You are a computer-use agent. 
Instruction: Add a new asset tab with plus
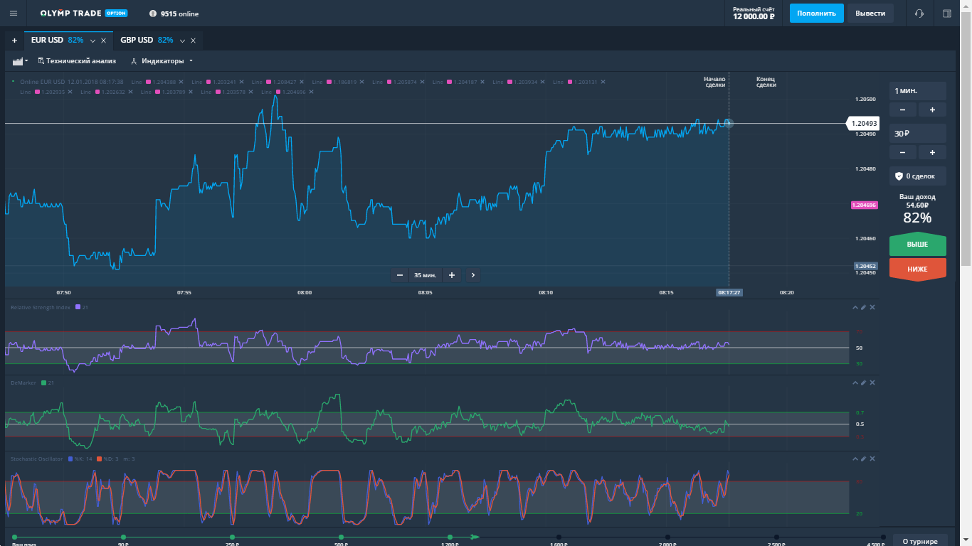tap(14, 41)
